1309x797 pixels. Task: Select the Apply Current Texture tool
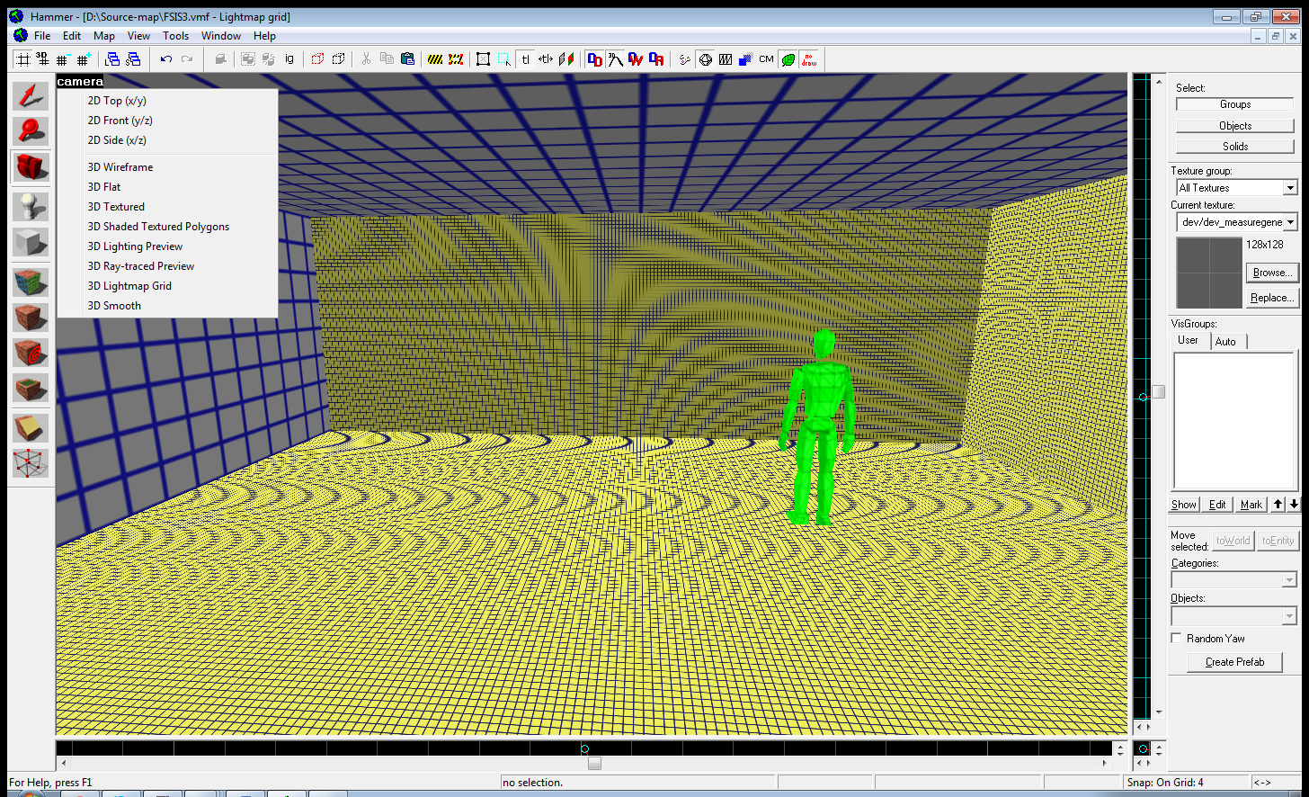coord(31,317)
